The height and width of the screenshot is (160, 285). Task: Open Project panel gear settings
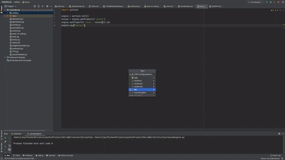(x=47, y=6)
